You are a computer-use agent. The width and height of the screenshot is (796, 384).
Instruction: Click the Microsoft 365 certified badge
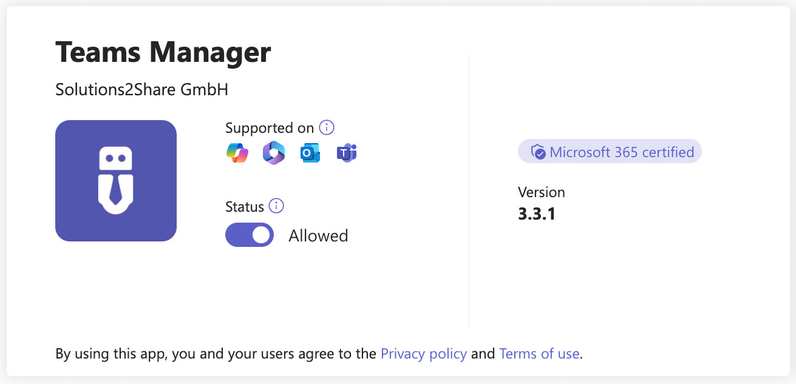(x=610, y=152)
